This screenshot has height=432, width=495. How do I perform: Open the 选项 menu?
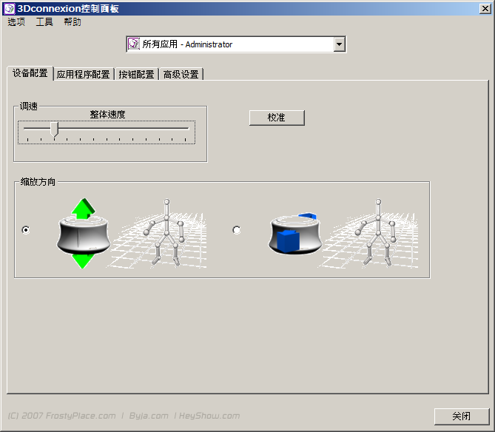click(16, 22)
